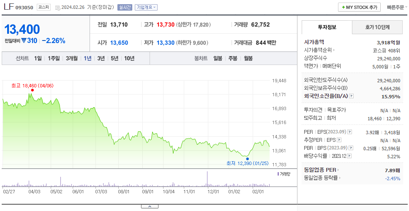Click the 외국인소진율 value 15.95%
Image resolution: width=409 pixels, height=211 pixels.
[391, 97]
